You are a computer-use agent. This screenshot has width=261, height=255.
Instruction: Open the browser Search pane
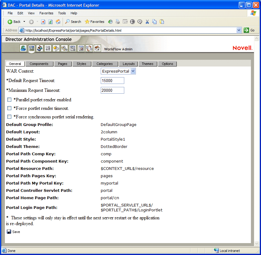click(x=73, y=22)
